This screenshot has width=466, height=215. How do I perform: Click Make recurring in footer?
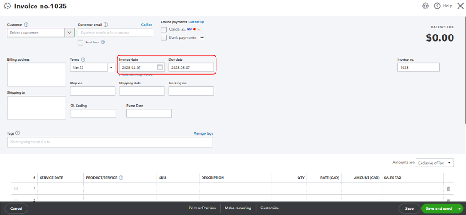pyautogui.click(x=238, y=208)
